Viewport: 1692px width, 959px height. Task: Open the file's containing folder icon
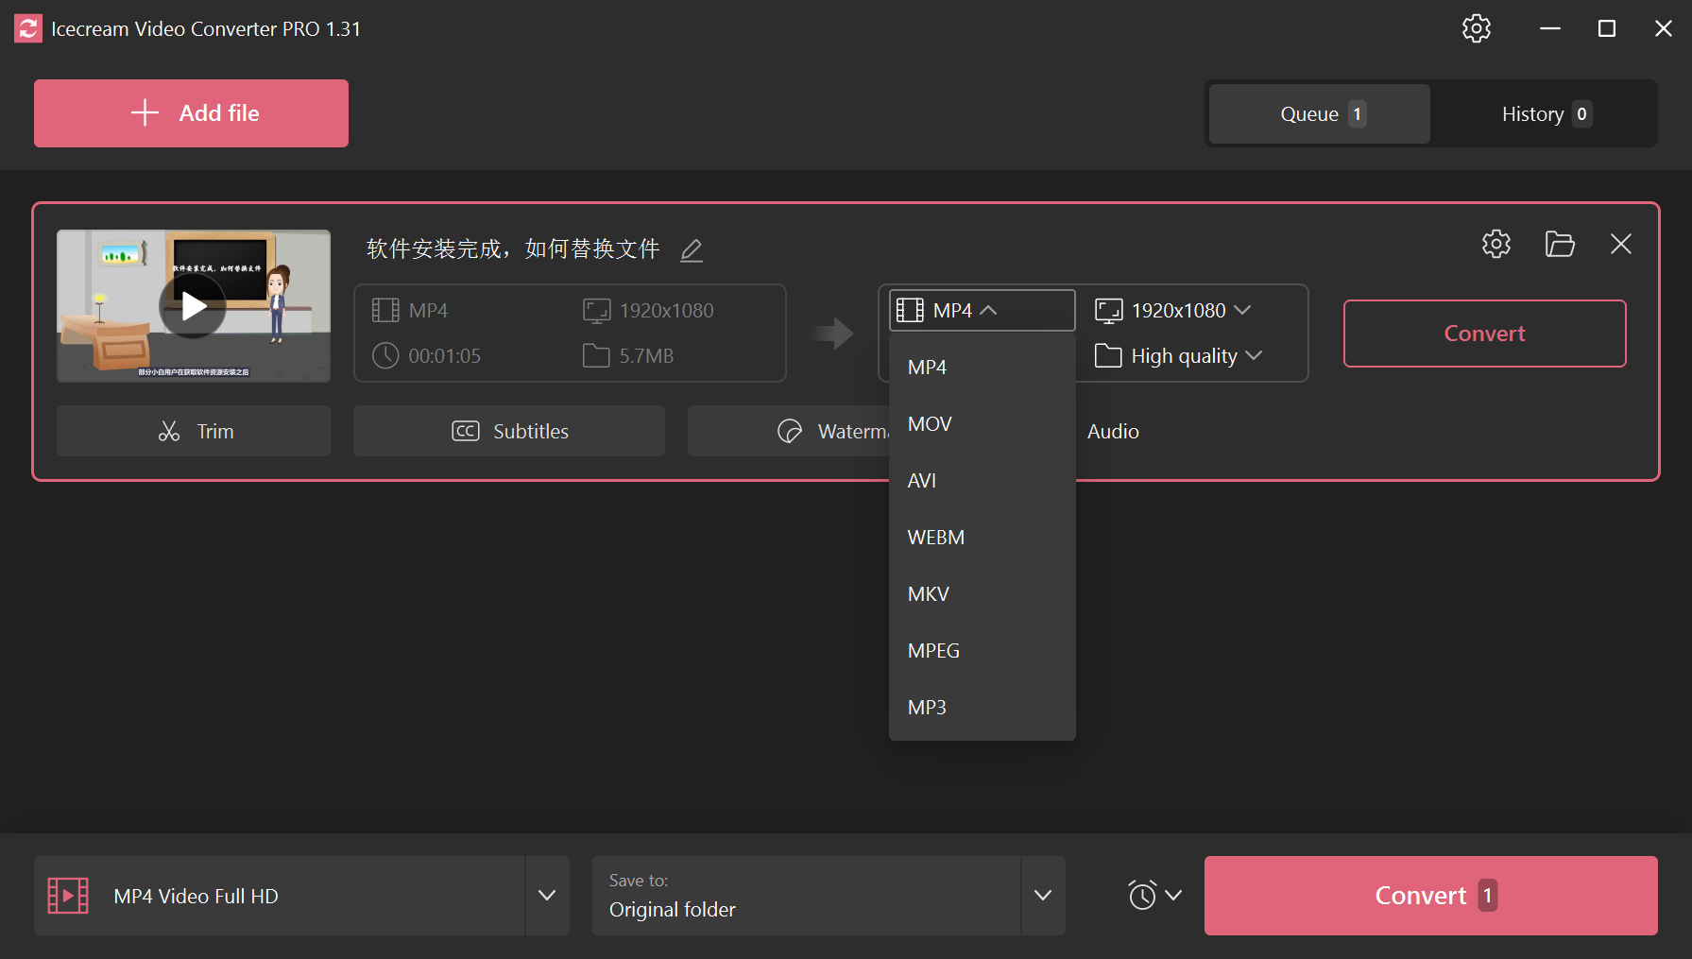(x=1560, y=244)
